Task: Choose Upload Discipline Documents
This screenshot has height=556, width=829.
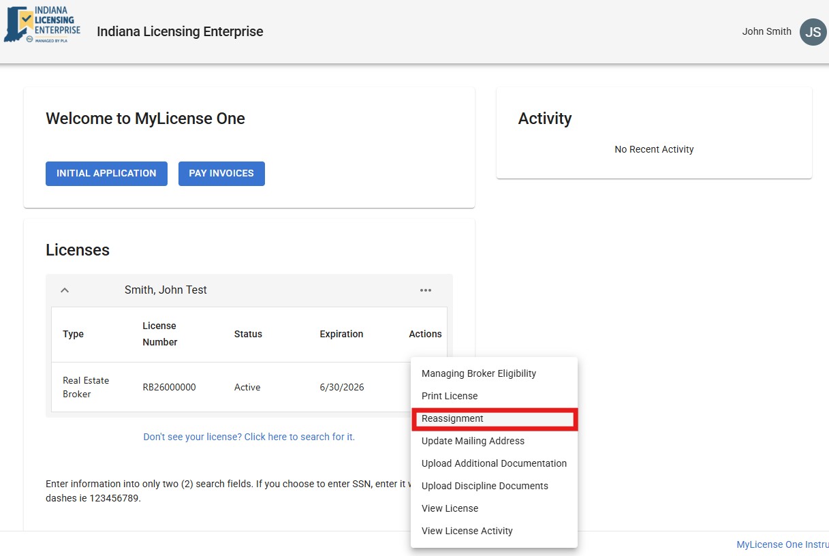Action: [x=484, y=486]
